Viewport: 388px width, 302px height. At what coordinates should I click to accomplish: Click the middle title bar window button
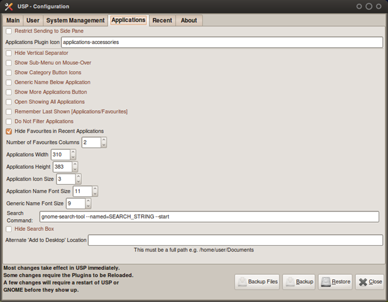point(369,6)
